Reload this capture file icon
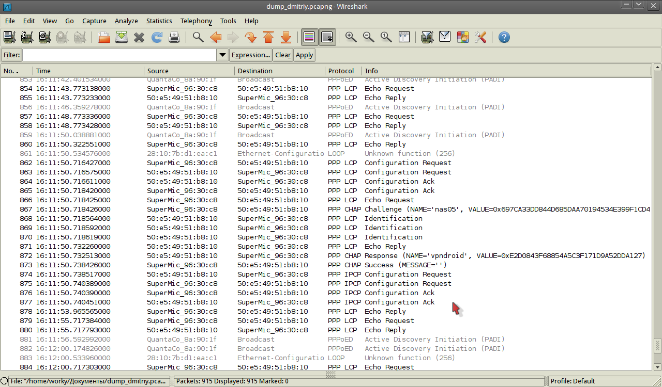The height and width of the screenshot is (387, 662). click(x=157, y=37)
